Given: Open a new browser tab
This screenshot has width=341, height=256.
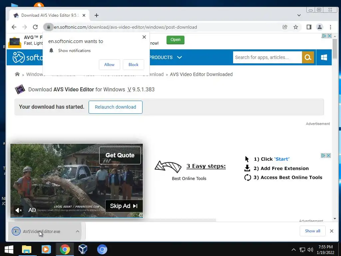Looking at the screenshot, I should click(x=97, y=15).
